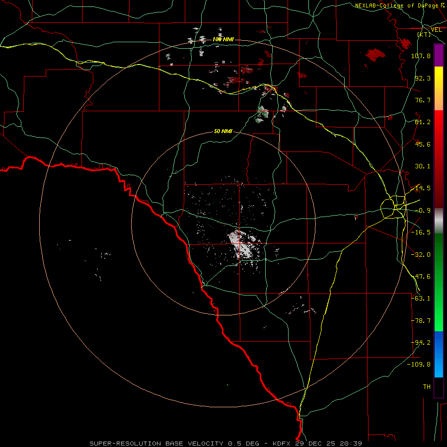
Task: Click the 45.6 velocity legend label
Action: (x=423, y=144)
